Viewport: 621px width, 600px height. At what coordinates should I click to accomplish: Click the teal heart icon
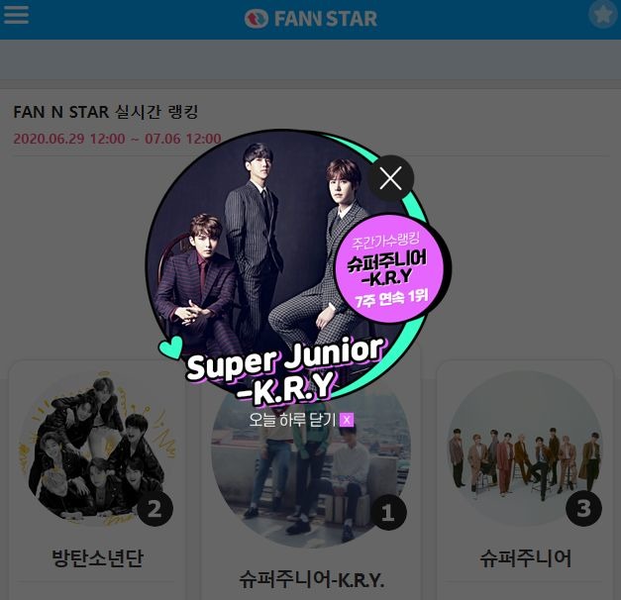click(170, 347)
